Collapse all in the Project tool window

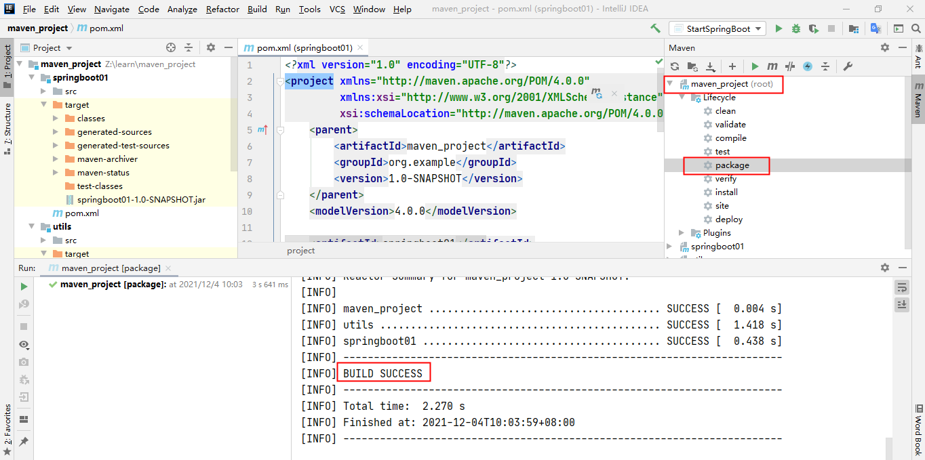click(189, 47)
